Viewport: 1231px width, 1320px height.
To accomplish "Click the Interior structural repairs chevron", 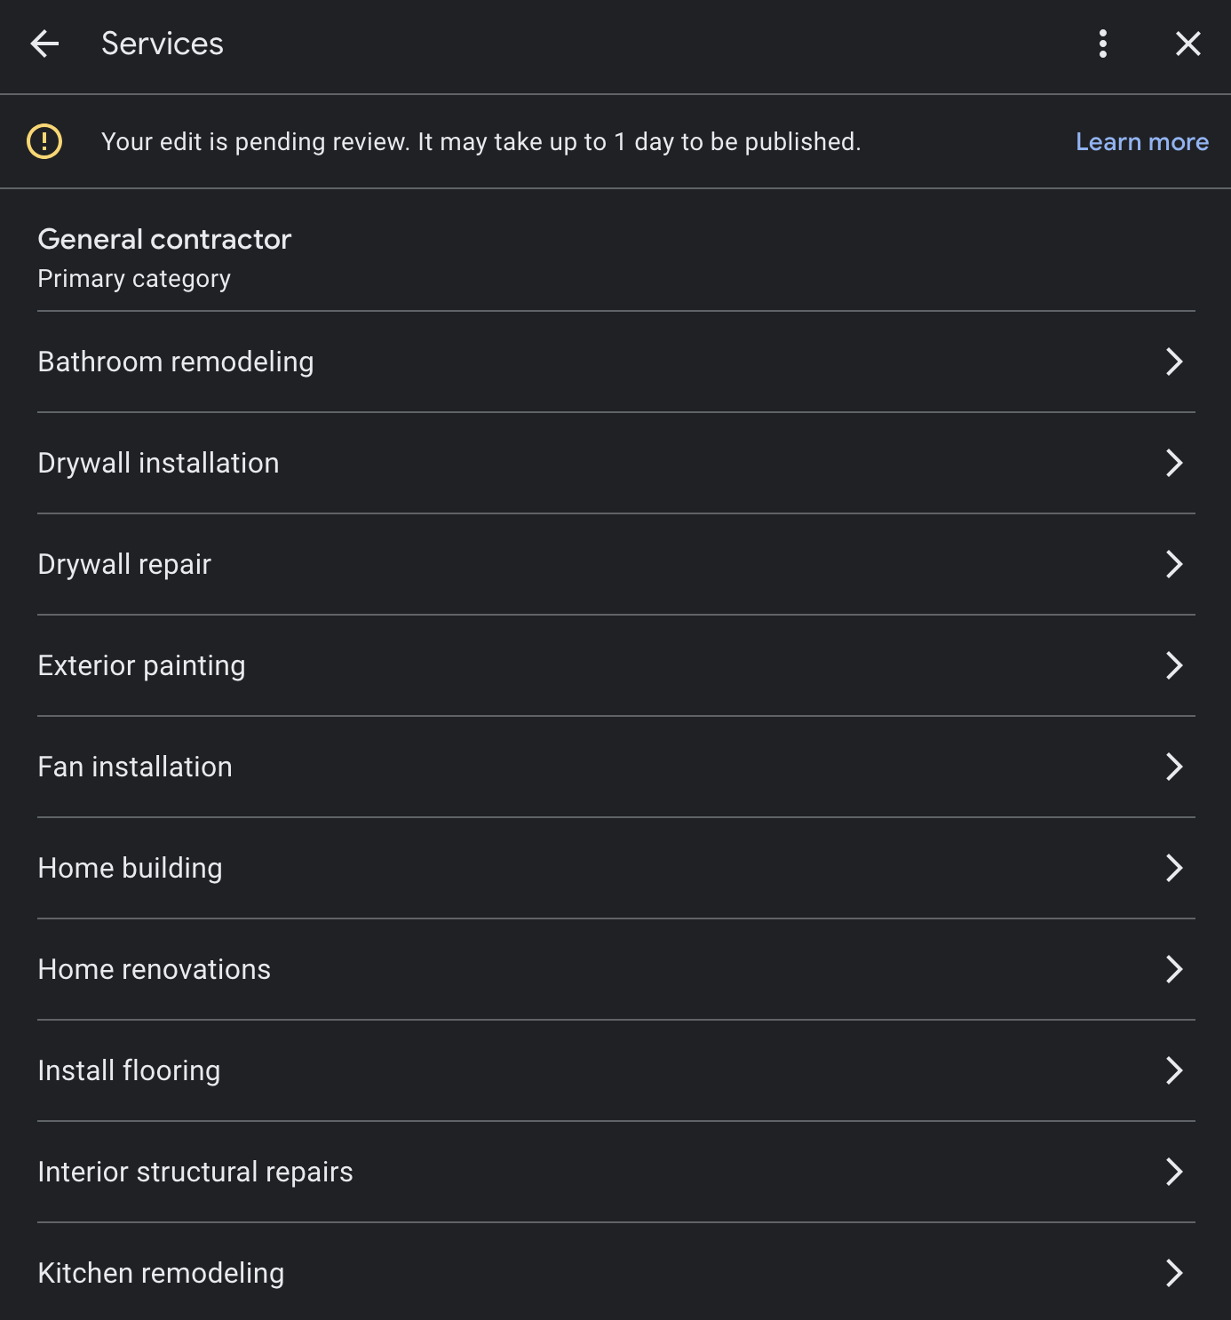I will 1174,1172.
